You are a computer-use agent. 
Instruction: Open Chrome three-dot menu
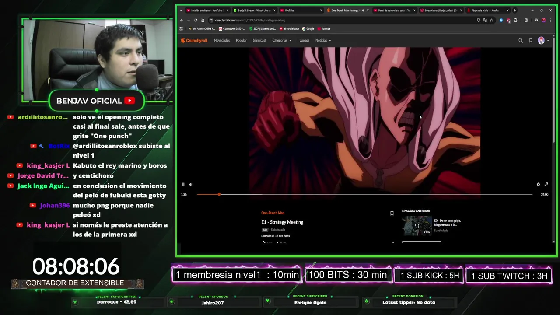click(551, 20)
